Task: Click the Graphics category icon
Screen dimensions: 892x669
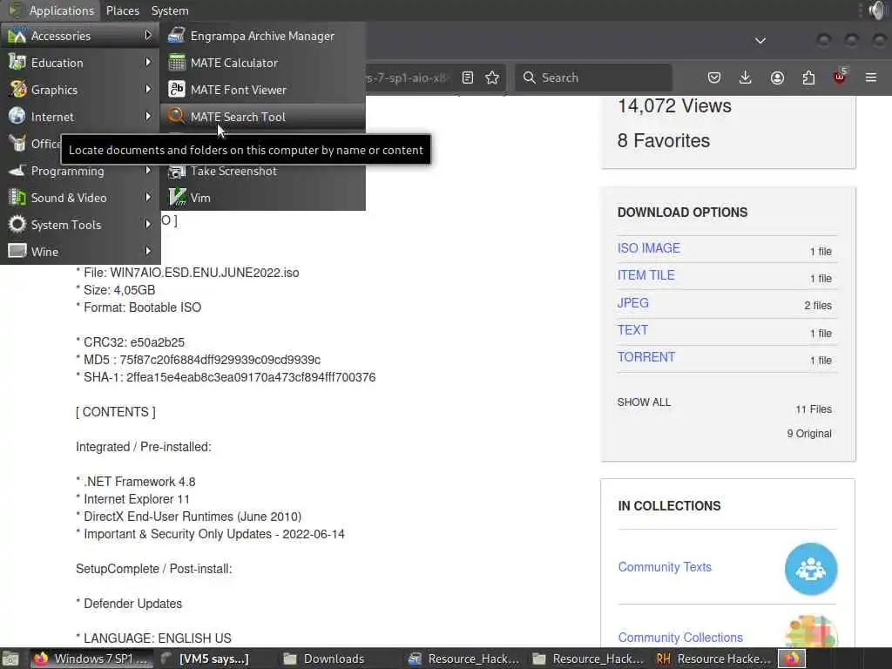Action: click(x=17, y=90)
